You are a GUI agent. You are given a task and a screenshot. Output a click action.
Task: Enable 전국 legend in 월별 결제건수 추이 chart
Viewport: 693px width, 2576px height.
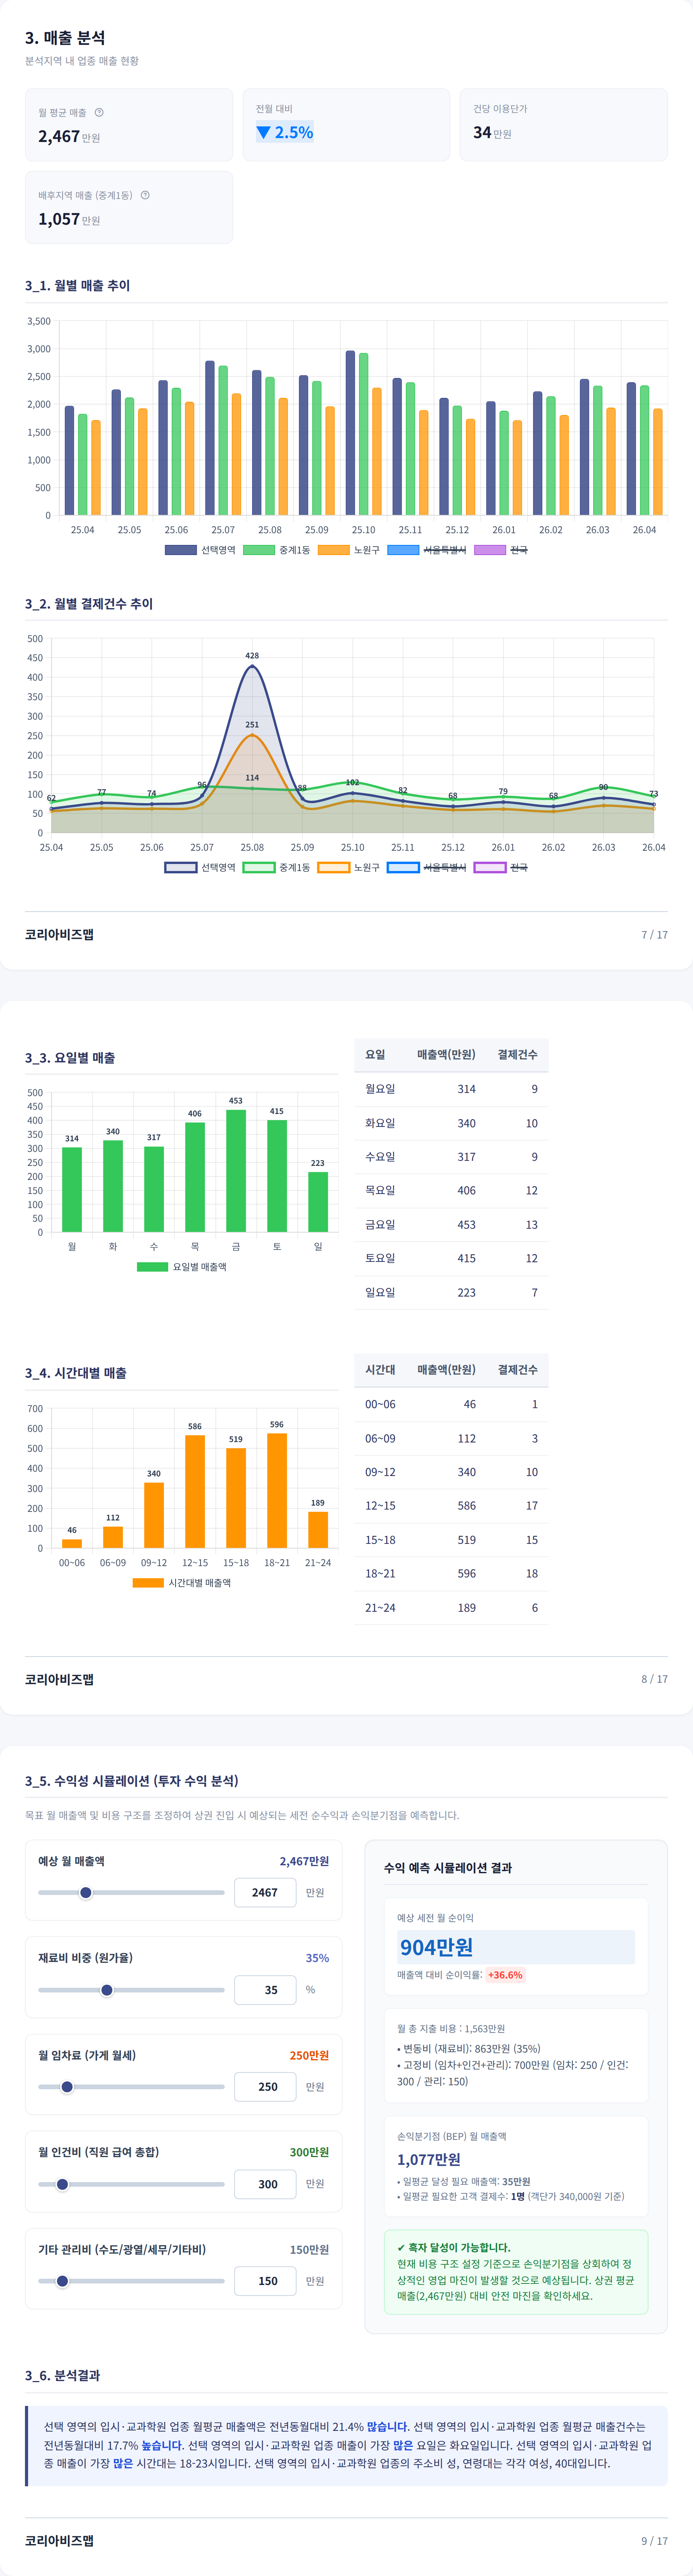pos(501,867)
